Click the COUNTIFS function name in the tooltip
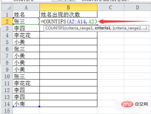This screenshot has width=151, height=114. click(55, 28)
